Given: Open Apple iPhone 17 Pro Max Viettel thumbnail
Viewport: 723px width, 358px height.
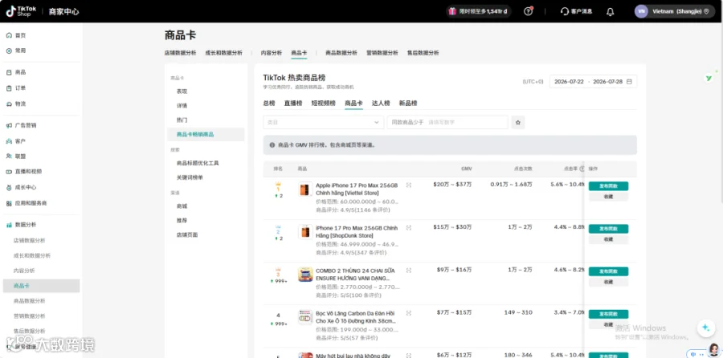Looking at the screenshot, I should coord(304,189).
